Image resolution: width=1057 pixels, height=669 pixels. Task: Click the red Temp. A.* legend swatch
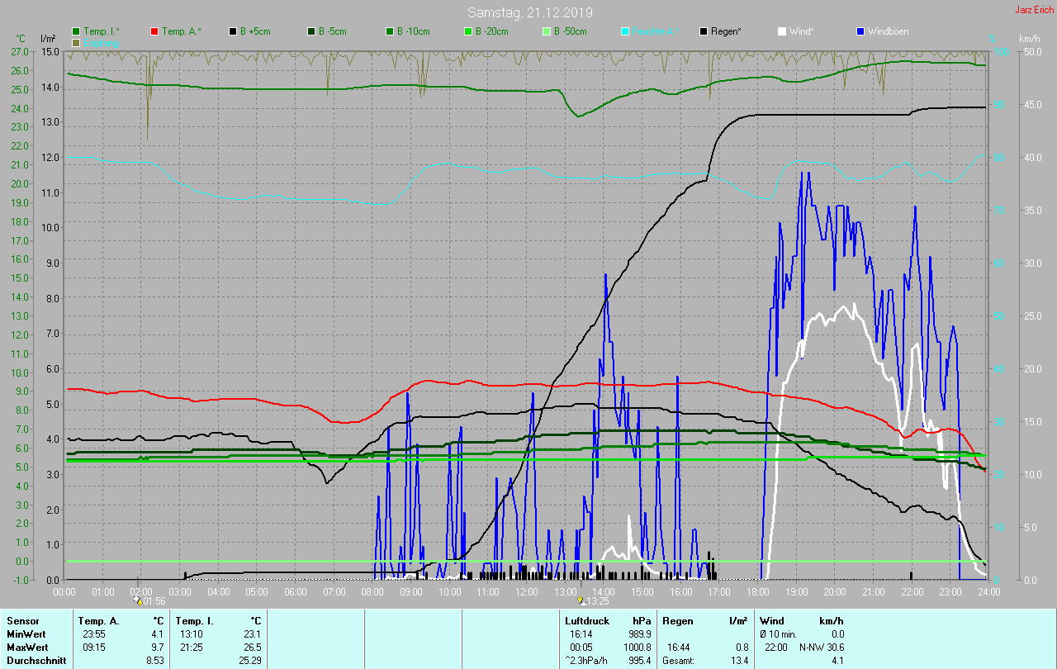[154, 31]
